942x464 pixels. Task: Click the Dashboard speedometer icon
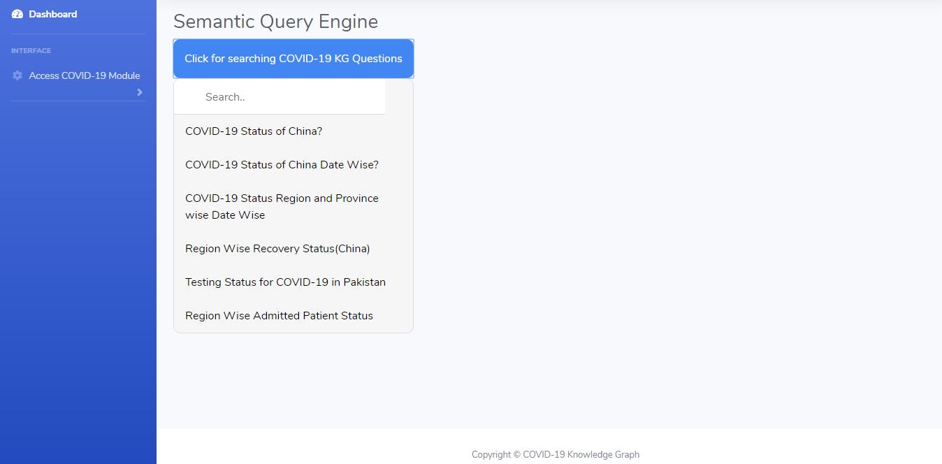[17, 14]
